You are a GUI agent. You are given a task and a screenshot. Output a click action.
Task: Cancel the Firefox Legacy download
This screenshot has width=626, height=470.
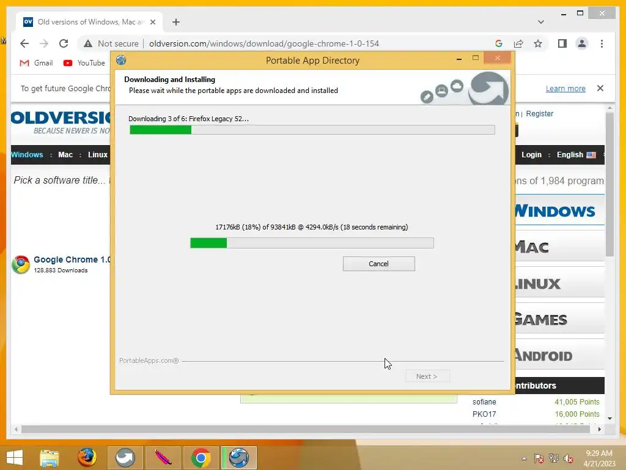[378, 264]
